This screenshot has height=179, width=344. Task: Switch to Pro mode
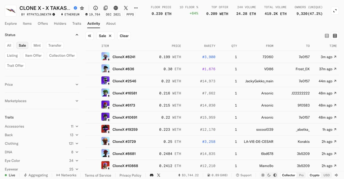[x=301, y=175]
